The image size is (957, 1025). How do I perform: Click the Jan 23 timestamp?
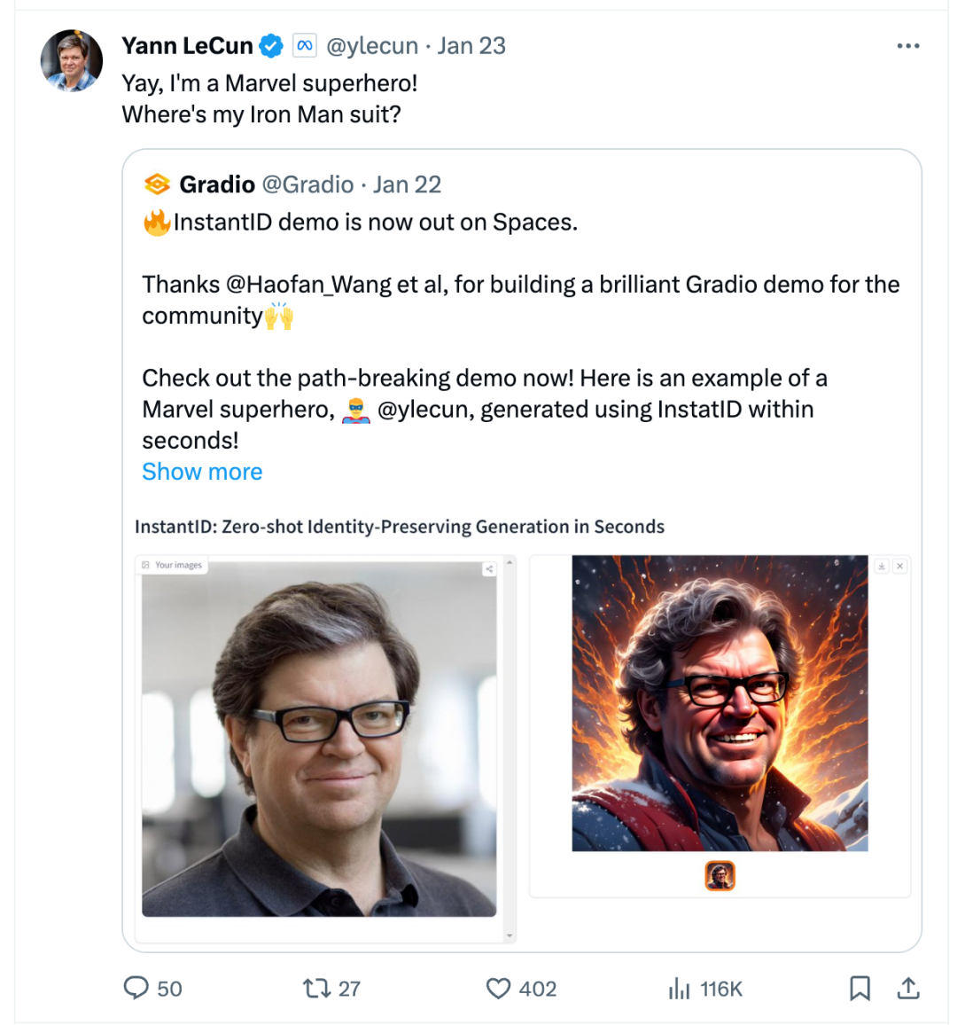point(471,46)
